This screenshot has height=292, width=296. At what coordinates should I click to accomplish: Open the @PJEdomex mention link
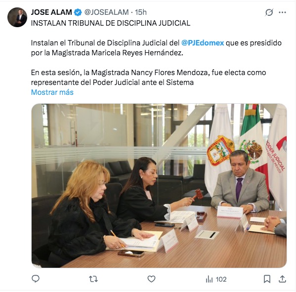pyautogui.click(x=203, y=43)
